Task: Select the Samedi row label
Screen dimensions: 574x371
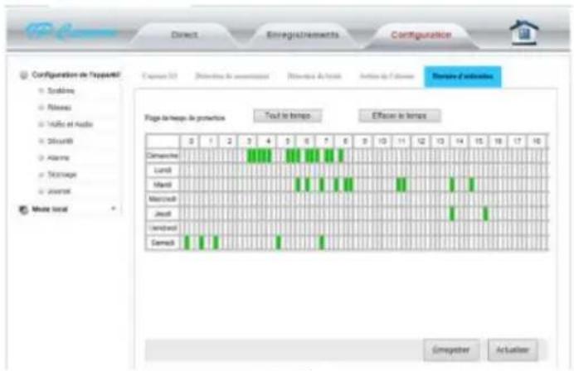Action: click(x=163, y=243)
